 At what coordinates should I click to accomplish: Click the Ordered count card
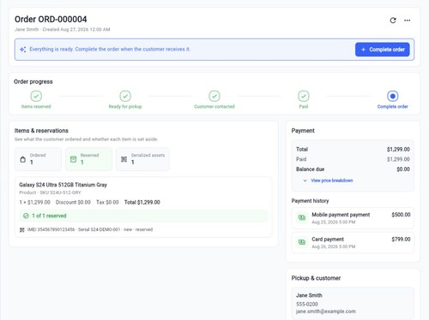(38, 159)
